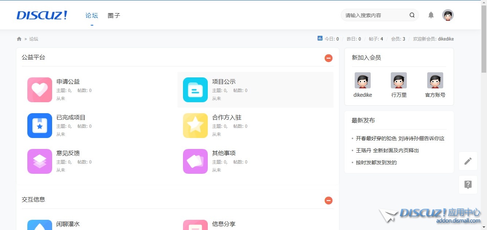Viewport: 487px width, 230px height.
Task: Open the 王珞丹 全新封面及内页释出 post link
Action: pyautogui.click(x=387, y=150)
